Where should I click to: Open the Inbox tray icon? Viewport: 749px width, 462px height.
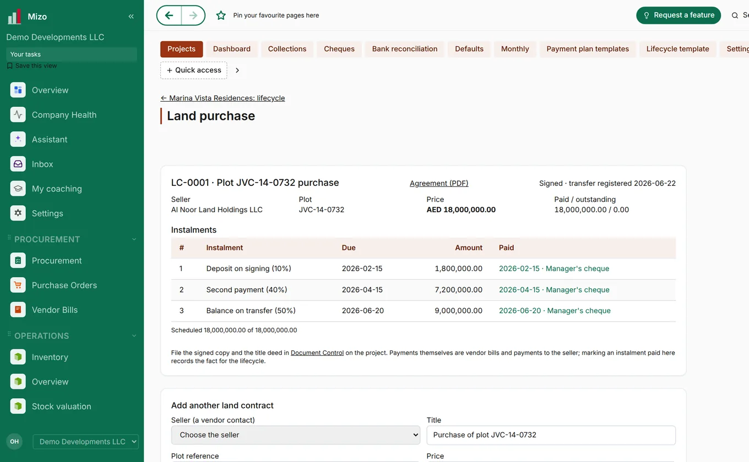[x=18, y=164]
